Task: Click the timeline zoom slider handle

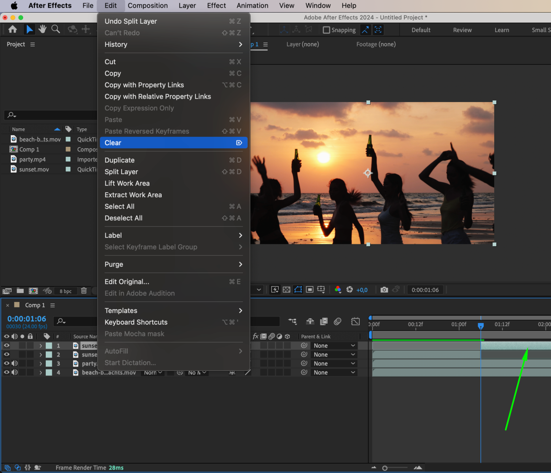Action: tap(385, 468)
